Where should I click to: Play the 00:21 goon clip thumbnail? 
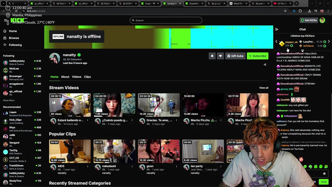159,151
